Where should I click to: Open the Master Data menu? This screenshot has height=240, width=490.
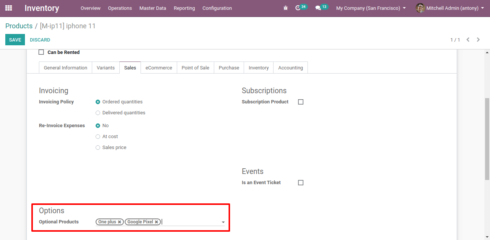[x=153, y=8]
